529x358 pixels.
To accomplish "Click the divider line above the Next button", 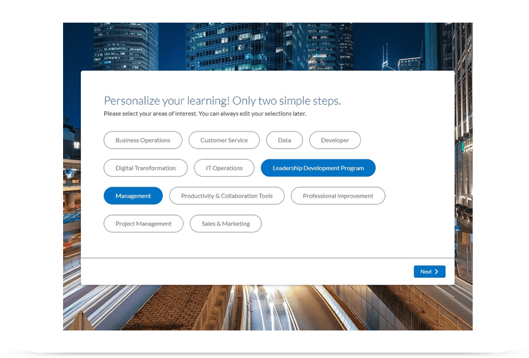I will click(268, 258).
